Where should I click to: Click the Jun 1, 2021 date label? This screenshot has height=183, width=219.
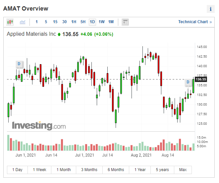pyautogui.click(x=26, y=155)
